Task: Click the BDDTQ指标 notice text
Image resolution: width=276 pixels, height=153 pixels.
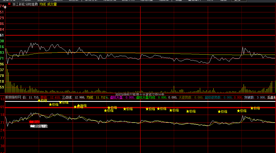Action: [x=140, y=94]
